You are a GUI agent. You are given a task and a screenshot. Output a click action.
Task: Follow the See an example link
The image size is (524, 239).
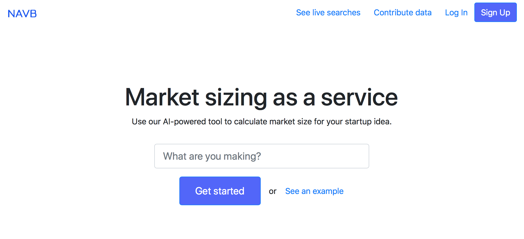[314, 191]
